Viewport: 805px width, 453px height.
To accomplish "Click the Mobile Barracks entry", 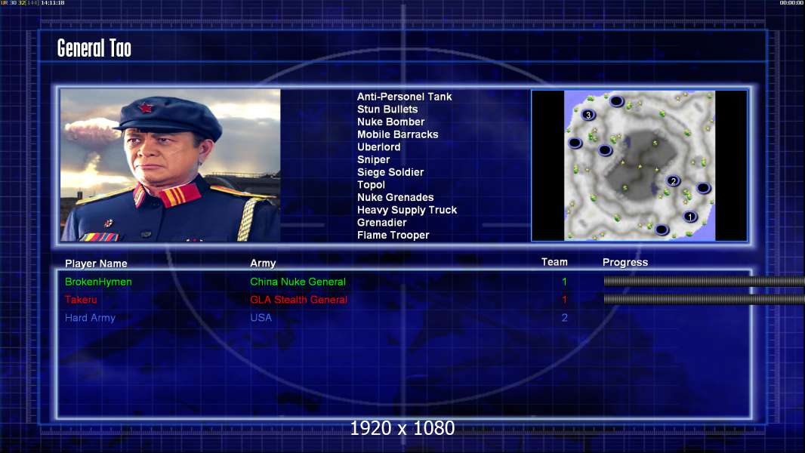I will [397, 134].
